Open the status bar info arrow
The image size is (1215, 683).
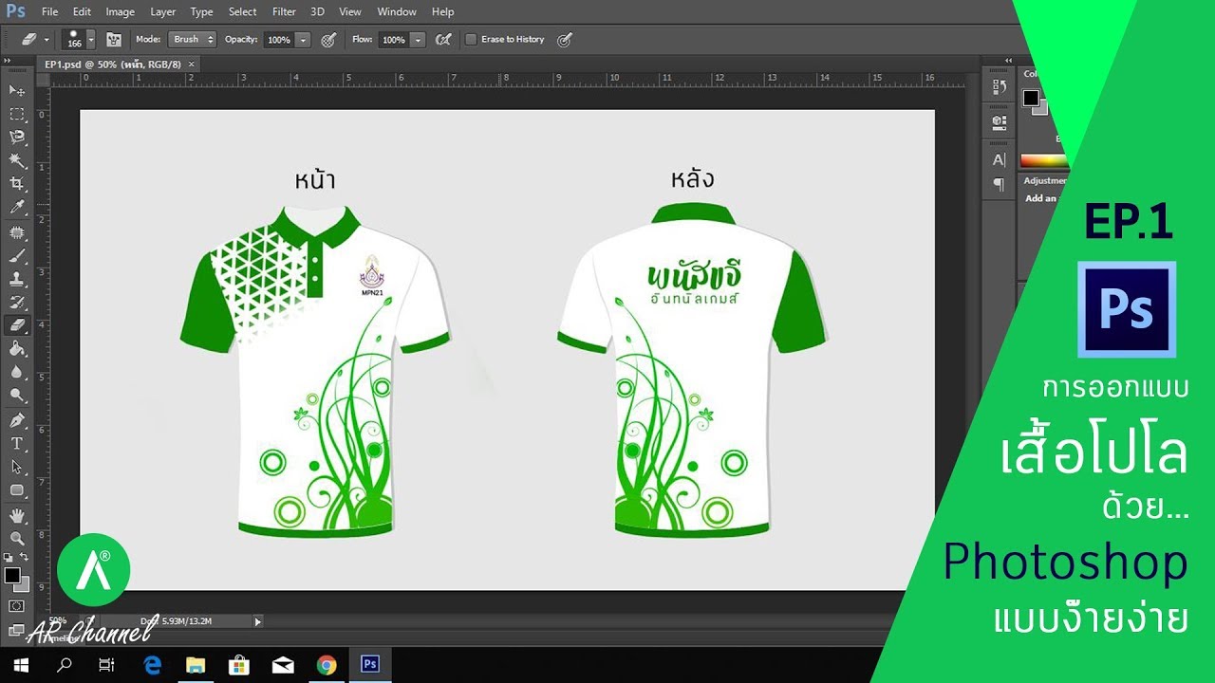[258, 621]
